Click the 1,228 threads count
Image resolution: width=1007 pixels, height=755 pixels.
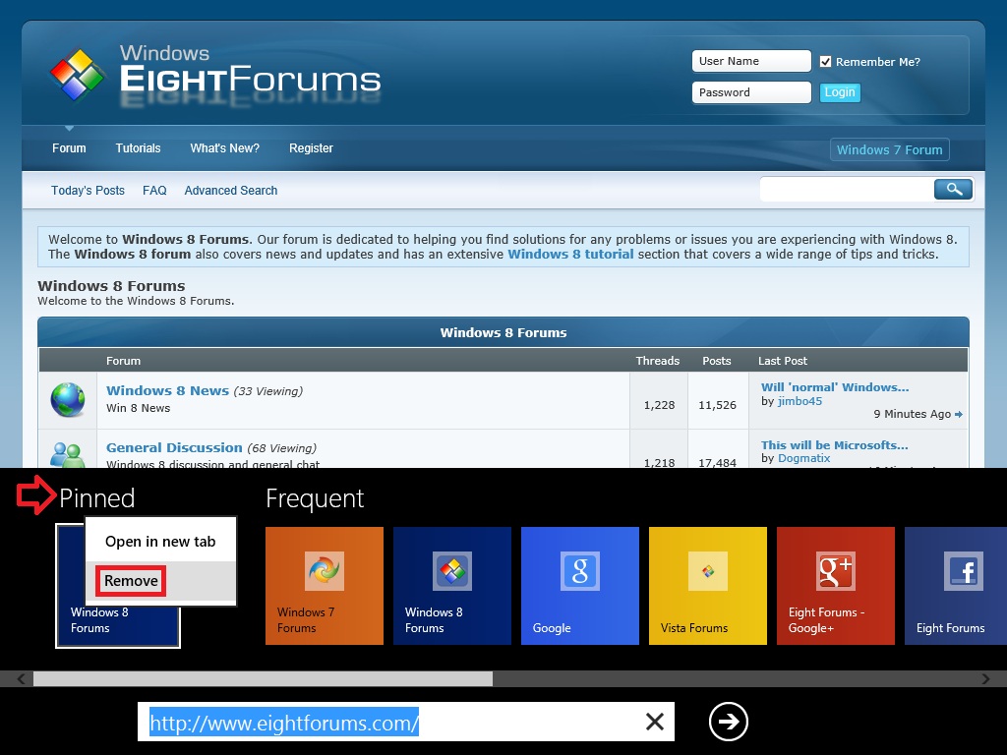point(660,405)
